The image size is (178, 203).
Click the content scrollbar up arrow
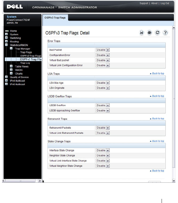click(174, 27)
